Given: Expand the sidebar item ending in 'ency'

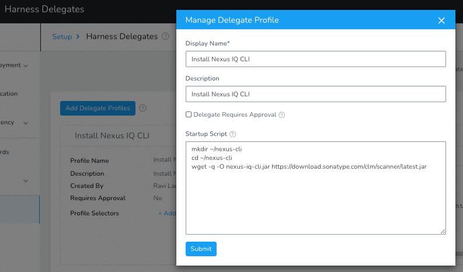Looking at the screenshot, I should tap(26, 123).
